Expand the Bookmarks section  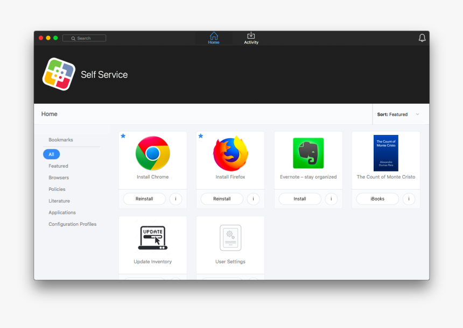61,140
